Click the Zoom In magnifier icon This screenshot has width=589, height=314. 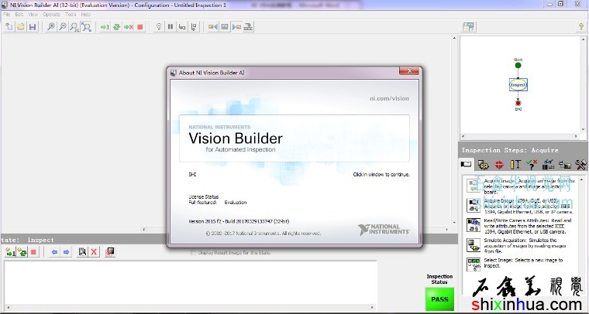coord(51,27)
